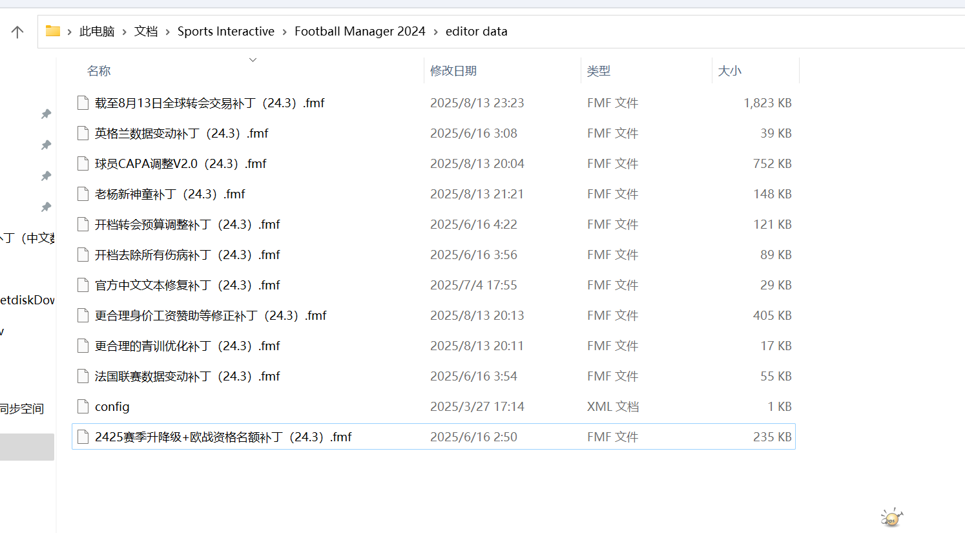This screenshot has width=965, height=533.
Task: Sort files by the 大小 column header
Action: pos(730,71)
